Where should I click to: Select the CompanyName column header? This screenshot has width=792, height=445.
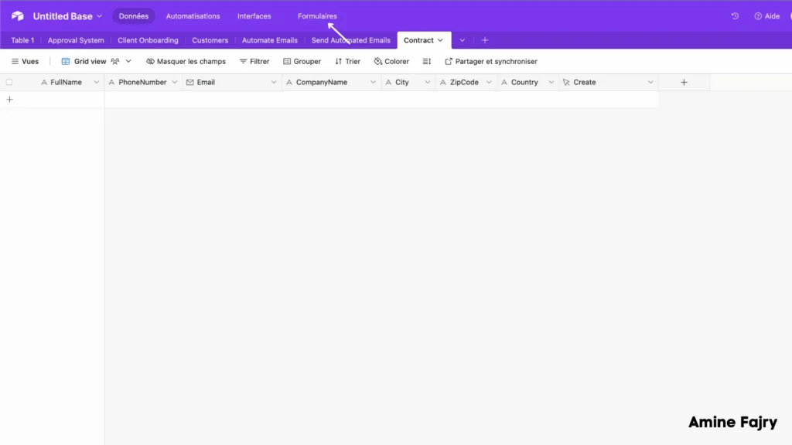pos(331,82)
